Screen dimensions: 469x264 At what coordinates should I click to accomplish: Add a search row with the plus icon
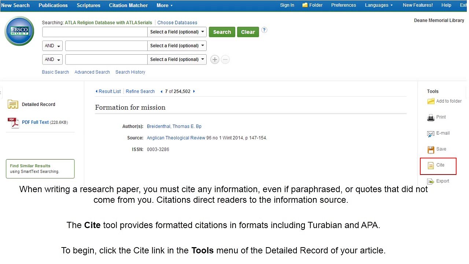tap(215, 59)
